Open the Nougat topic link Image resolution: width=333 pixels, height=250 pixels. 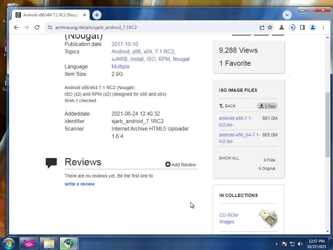click(181, 59)
